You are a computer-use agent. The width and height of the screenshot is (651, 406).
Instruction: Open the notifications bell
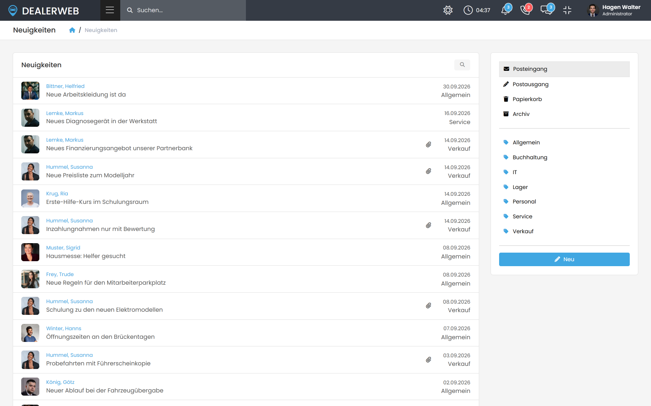point(506,10)
